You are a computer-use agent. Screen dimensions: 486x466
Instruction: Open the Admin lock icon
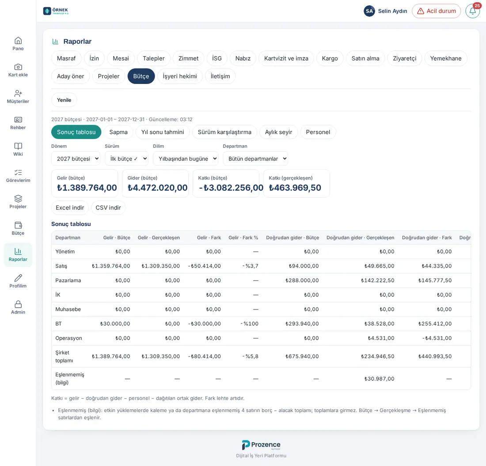click(x=18, y=304)
